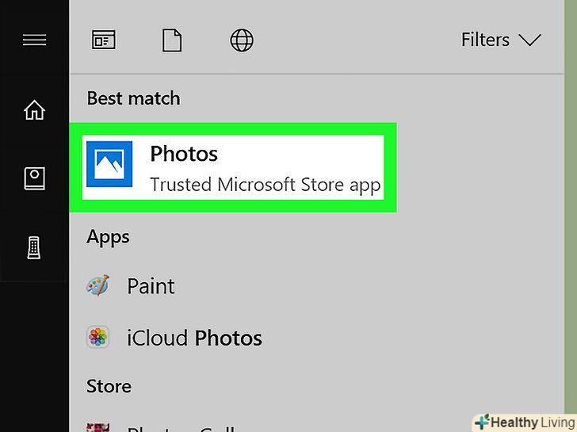Filter results by Apps icon
This screenshot has width=577, height=432.
click(103, 40)
